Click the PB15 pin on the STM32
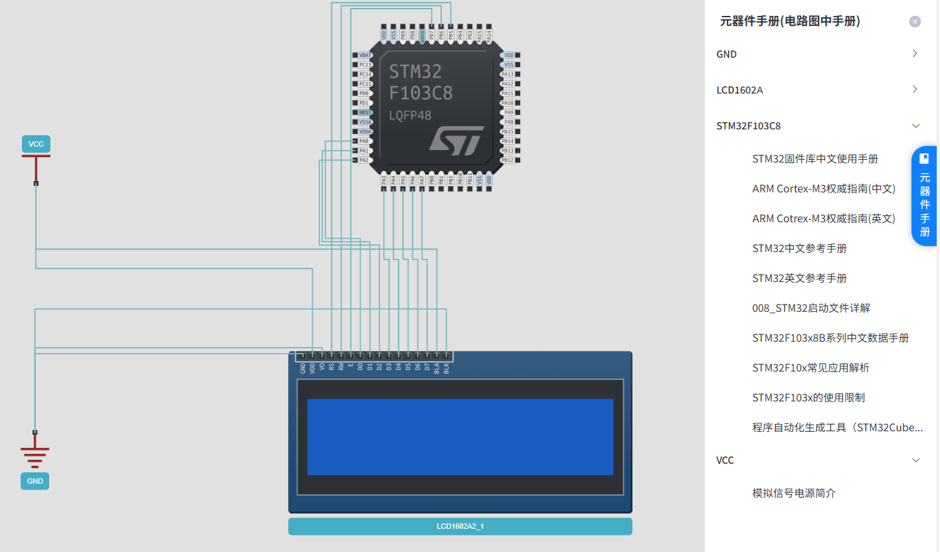Screen dimensions: 940x552 [510, 131]
